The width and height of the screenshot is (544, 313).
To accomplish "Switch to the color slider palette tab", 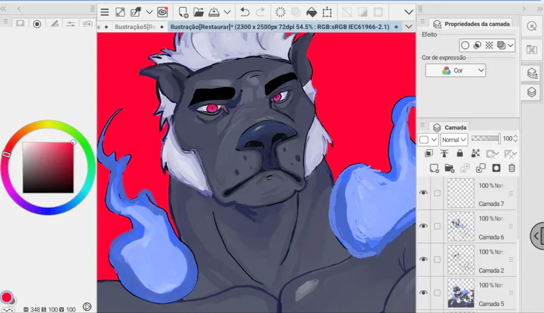I will [x=71, y=24].
